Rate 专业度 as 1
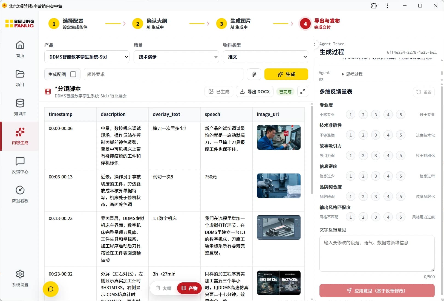Screen dimensions: 444x301 (x=351, y=115)
